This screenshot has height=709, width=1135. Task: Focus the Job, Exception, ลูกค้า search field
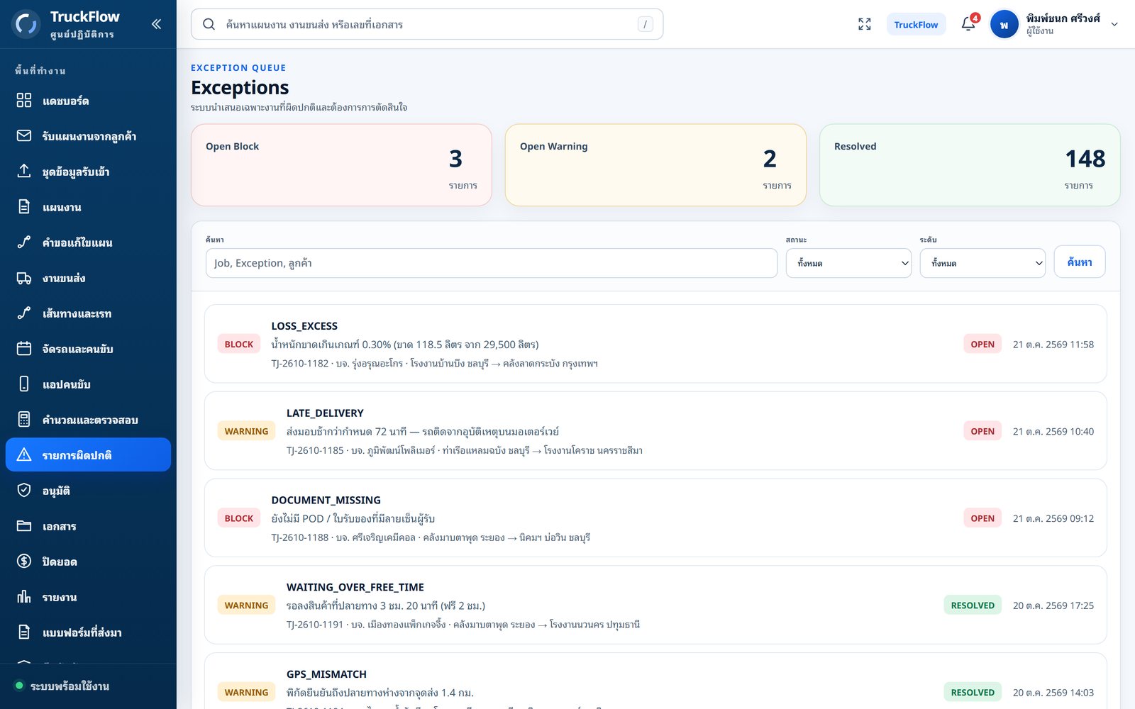[x=492, y=263]
